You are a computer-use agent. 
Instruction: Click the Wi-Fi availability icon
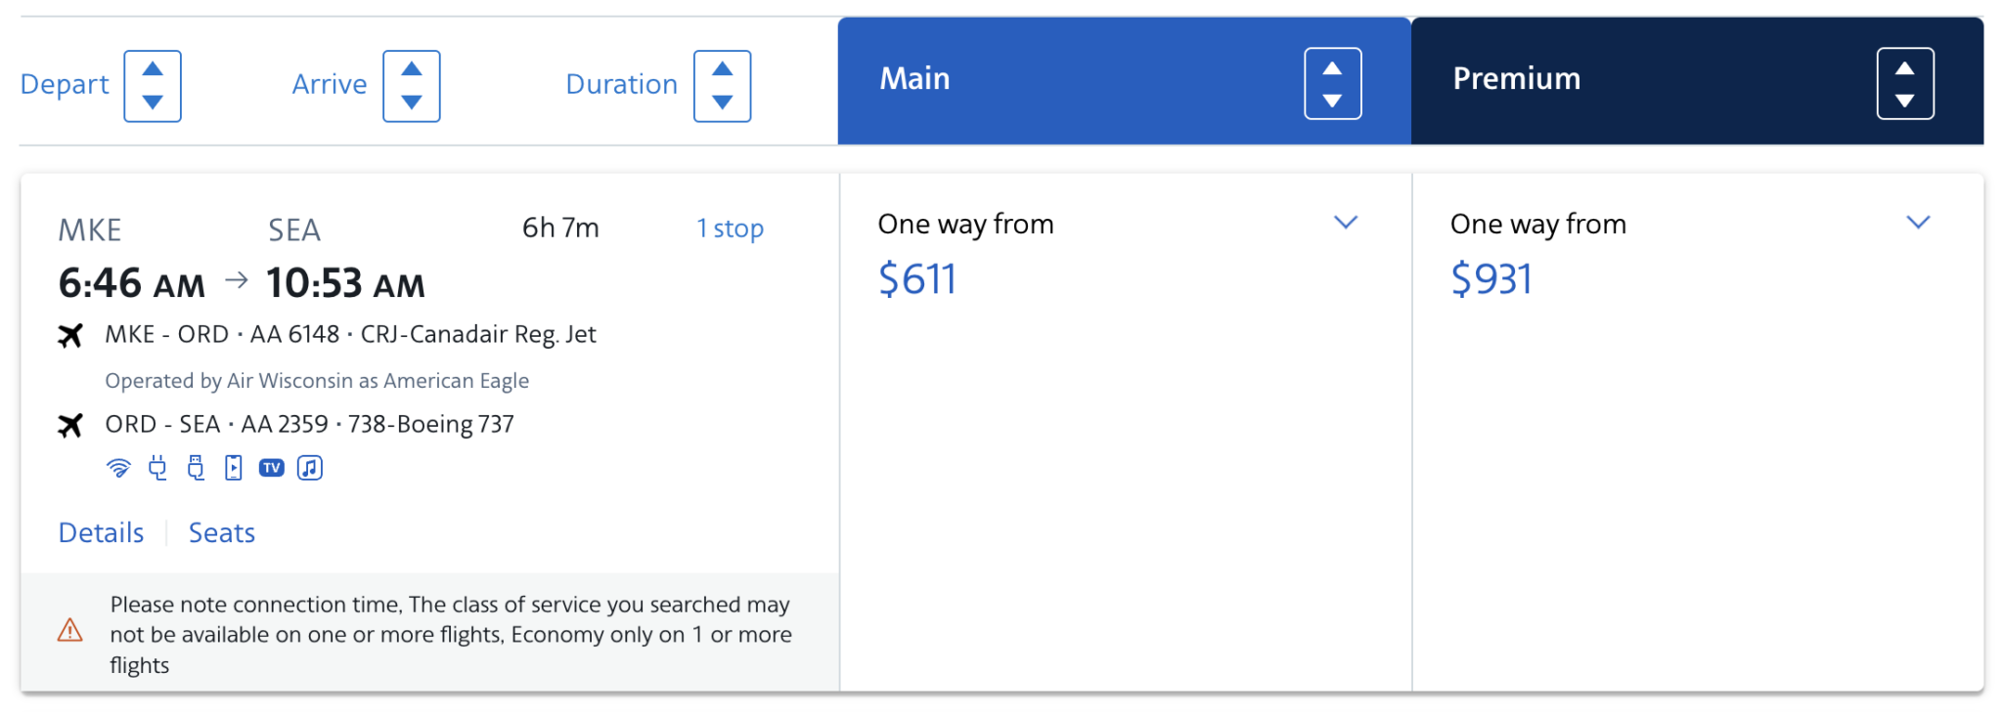coord(119,468)
